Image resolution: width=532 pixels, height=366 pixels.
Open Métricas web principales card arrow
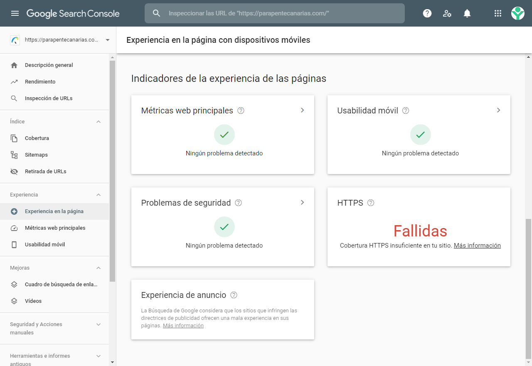(303, 110)
